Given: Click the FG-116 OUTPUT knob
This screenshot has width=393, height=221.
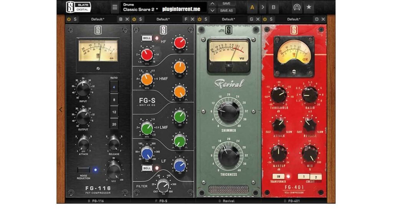Looking at the screenshot, I should point(83,117).
